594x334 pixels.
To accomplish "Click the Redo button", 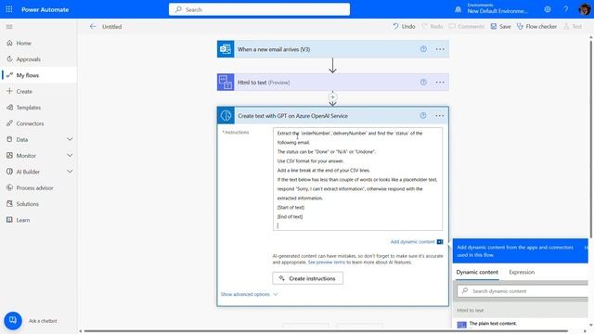I will coord(433,27).
